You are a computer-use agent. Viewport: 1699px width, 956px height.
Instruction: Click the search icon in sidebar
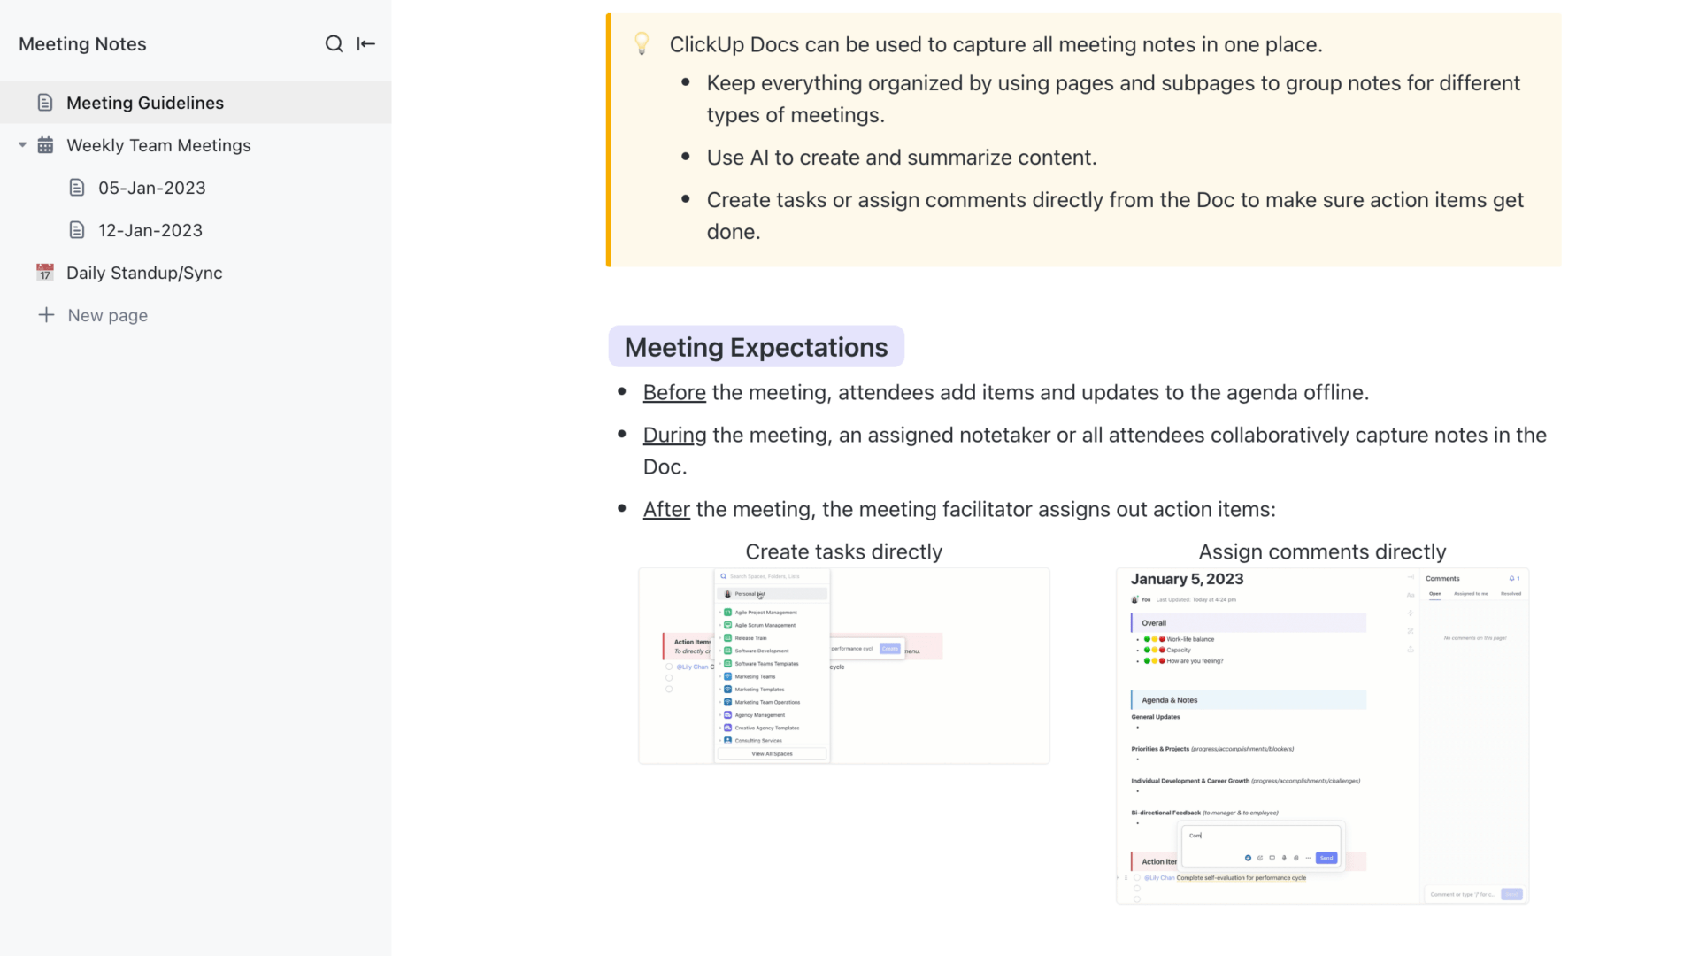pyautogui.click(x=333, y=42)
